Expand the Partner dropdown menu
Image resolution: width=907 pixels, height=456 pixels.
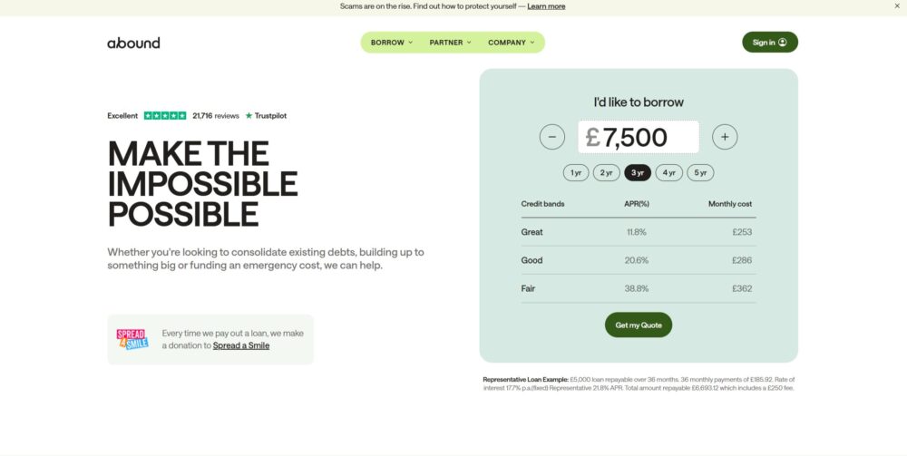click(x=451, y=43)
